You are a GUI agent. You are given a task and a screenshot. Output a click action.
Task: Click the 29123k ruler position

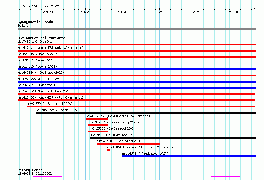click(122, 12)
